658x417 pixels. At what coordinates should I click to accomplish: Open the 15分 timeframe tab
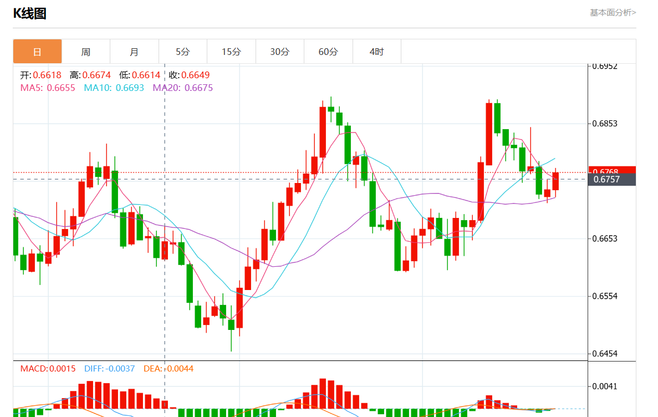pyautogui.click(x=231, y=52)
